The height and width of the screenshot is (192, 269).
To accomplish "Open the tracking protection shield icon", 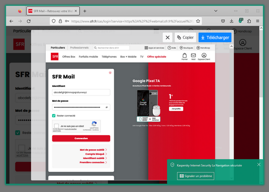I will (x=53, y=21).
